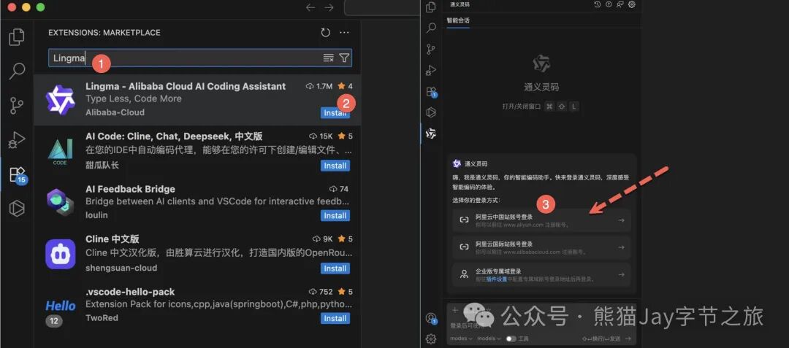Image resolution: width=789 pixels, height=348 pixels.
Task: Open settings gear in 通义灵码 panel header
Action: (x=632, y=4)
